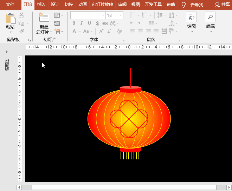Click the Tell Me lightbulb icon
The height and width of the screenshot is (191, 232).
(x=183, y=5)
